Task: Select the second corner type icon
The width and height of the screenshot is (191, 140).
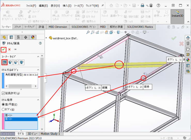Action: pyautogui.click(x=10, y=62)
